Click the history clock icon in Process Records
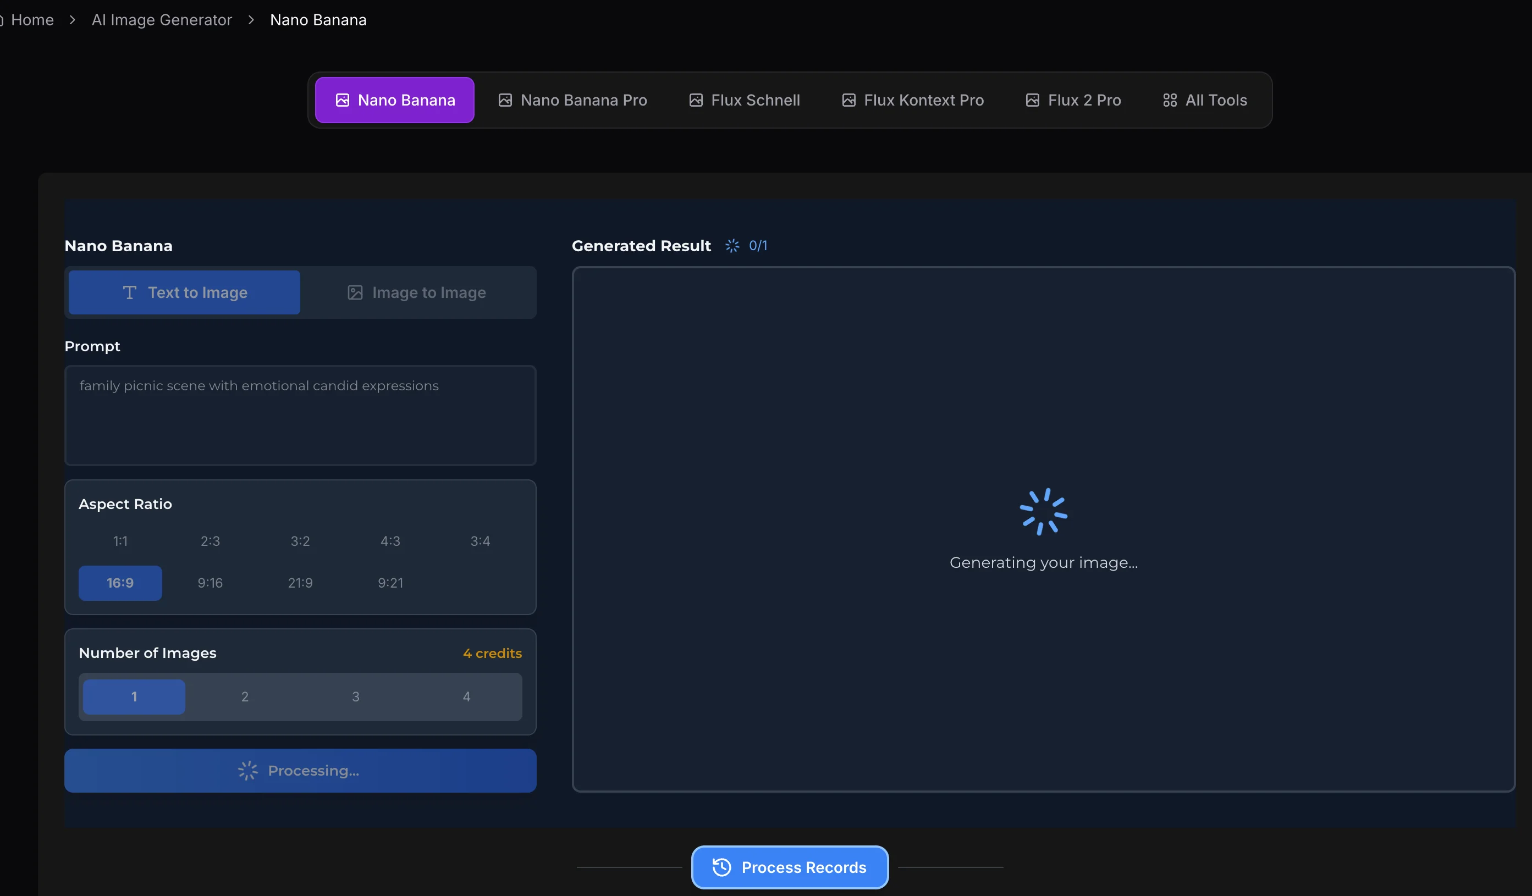This screenshot has height=896, width=1532. coord(721,867)
